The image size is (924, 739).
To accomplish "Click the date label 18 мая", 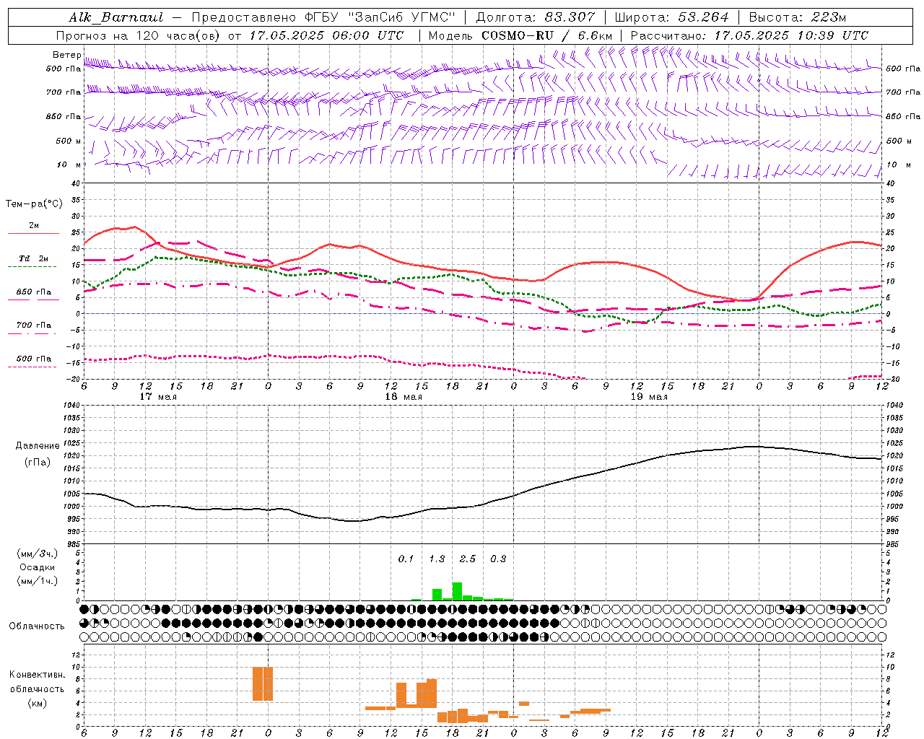I will pyautogui.click(x=404, y=396).
